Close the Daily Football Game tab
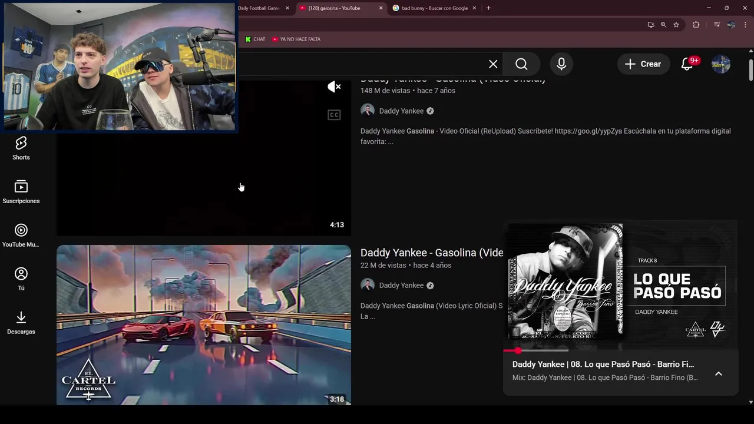Image resolution: width=754 pixels, height=424 pixels. point(287,8)
